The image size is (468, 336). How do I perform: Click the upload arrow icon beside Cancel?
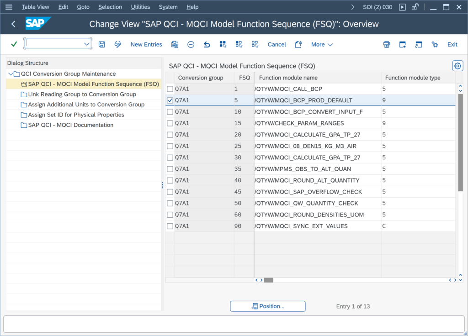(x=298, y=44)
